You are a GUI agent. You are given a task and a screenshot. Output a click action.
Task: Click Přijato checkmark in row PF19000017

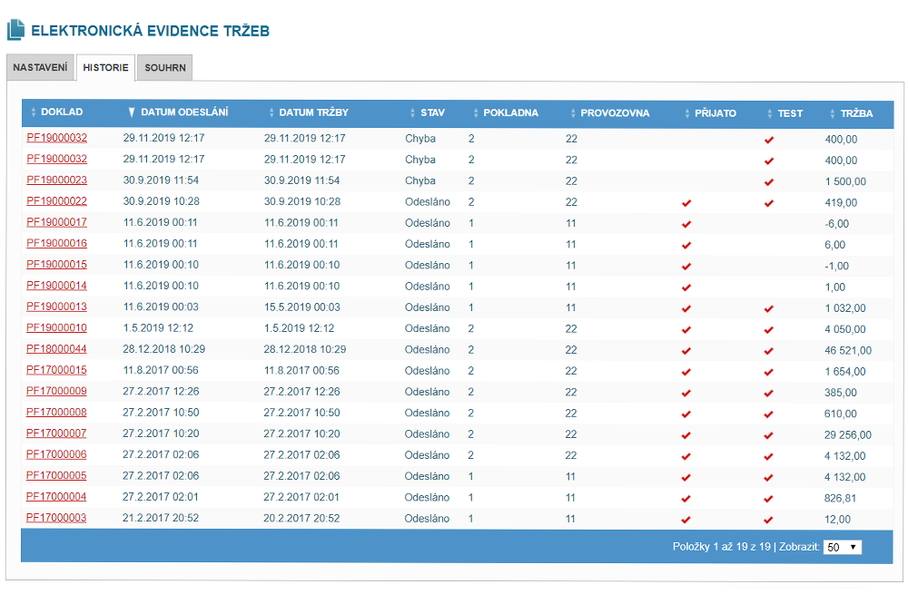(x=686, y=223)
